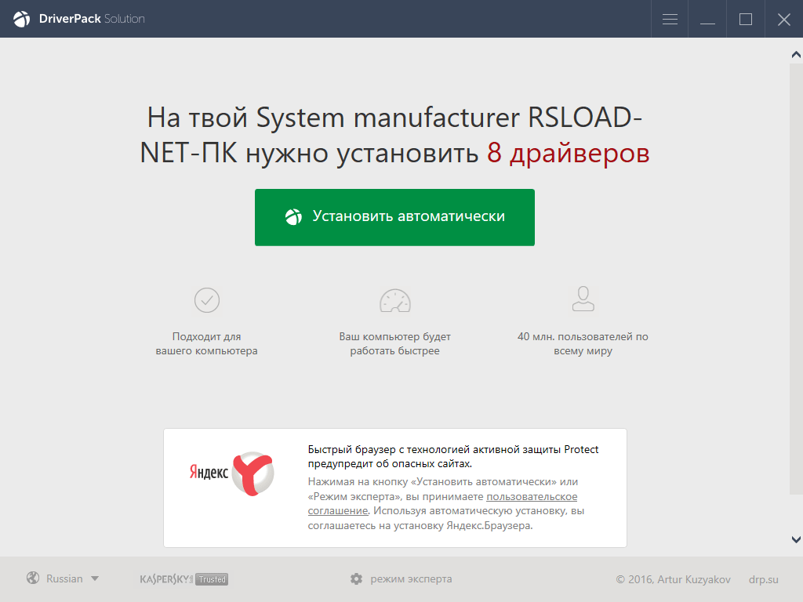Click the Yandex Browser logo
Screen dimensions: 803x602
[232, 473]
